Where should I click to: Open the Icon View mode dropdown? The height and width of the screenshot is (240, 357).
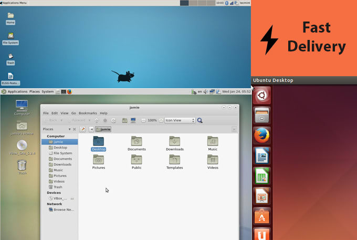(180, 120)
